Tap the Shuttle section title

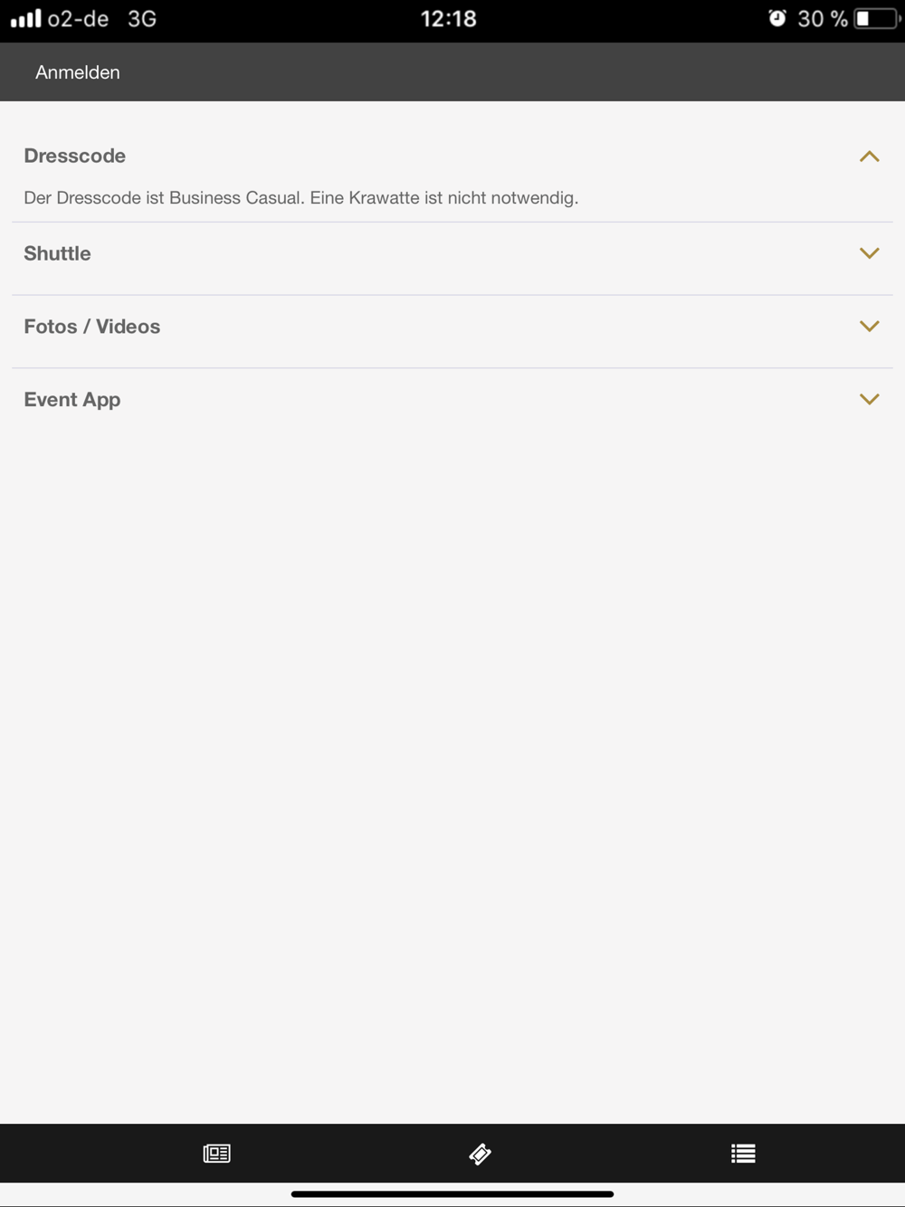tap(57, 253)
